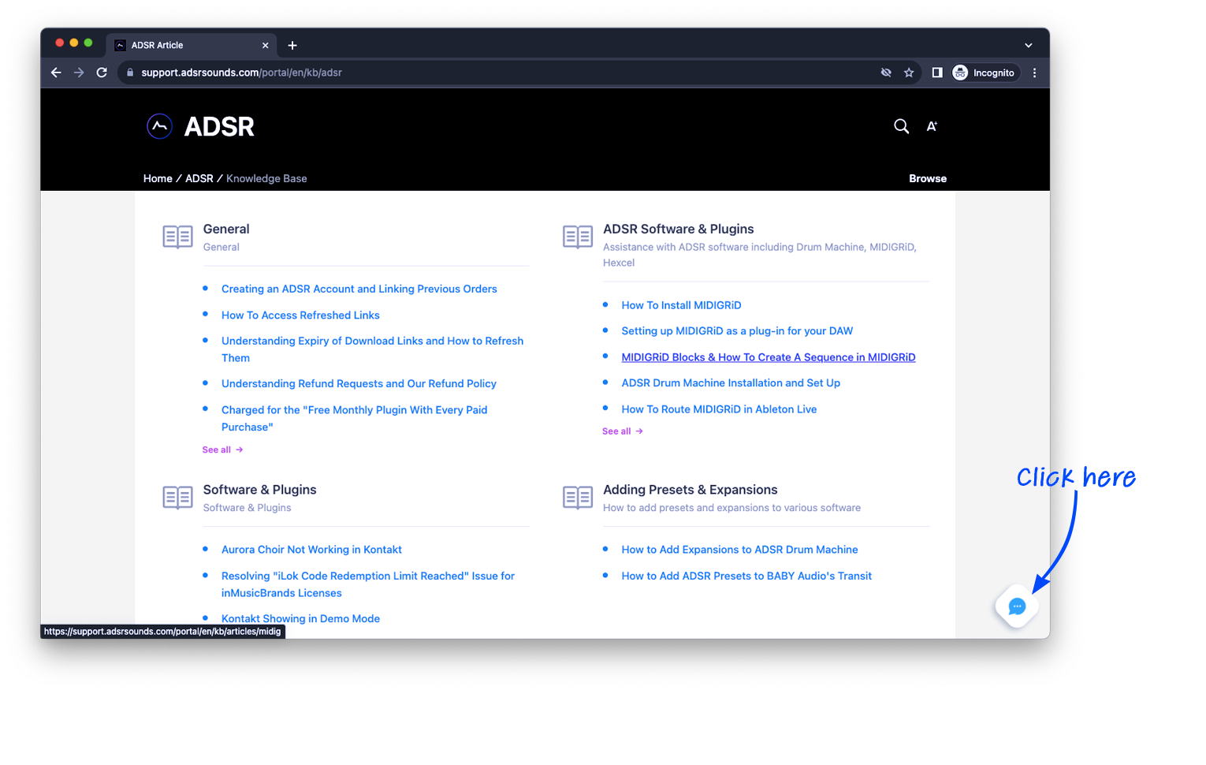Open Understanding Expiry of Download Links article
The height and width of the screenshot is (765, 1206).
(x=372, y=349)
